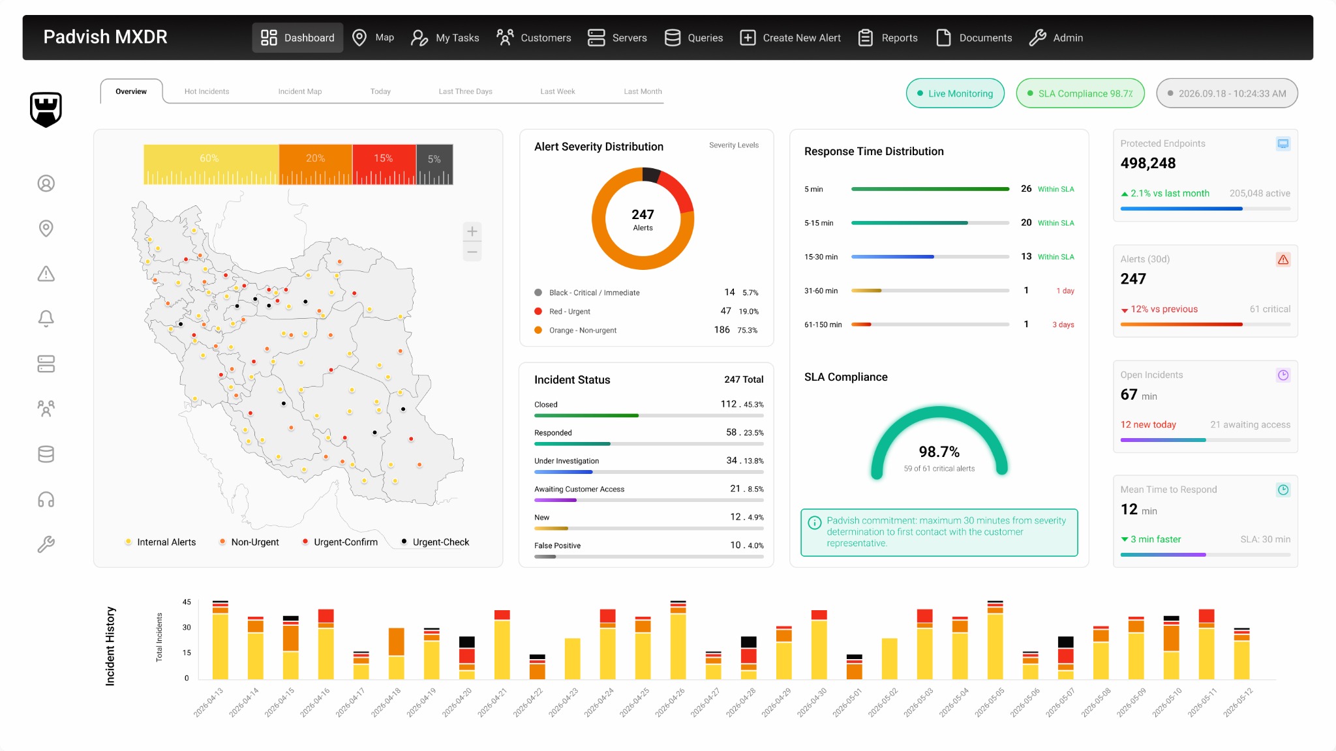This screenshot has width=1336, height=751.
Task: Click the 2026-04-26 incident history bar
Action: tap(678, 640)
